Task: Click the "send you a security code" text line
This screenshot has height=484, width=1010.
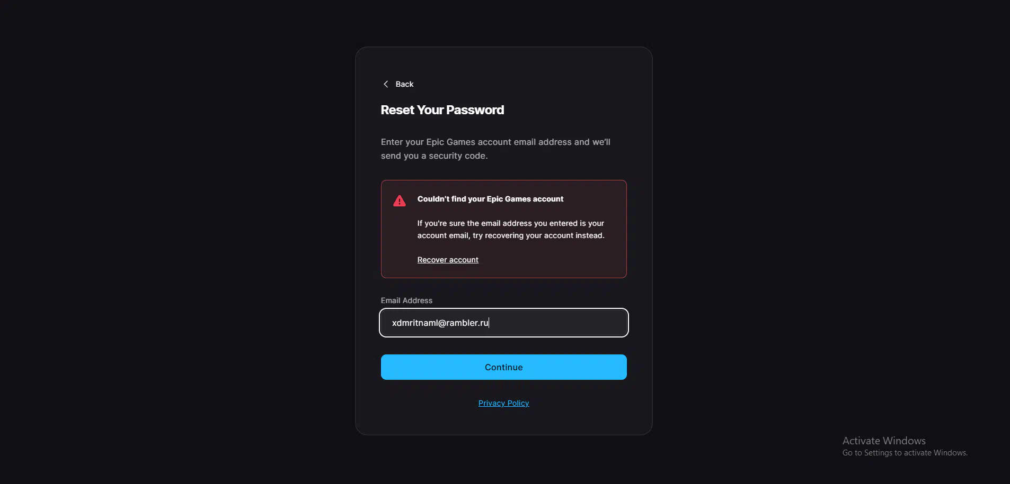Action: tap(434, 156)
